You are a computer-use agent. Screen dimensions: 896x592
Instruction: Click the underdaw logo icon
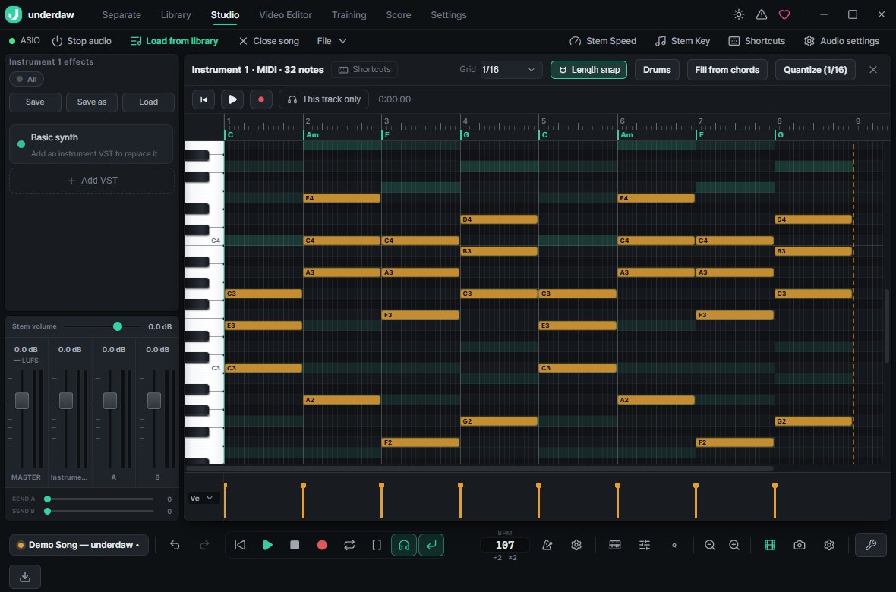tap(14, 14)
